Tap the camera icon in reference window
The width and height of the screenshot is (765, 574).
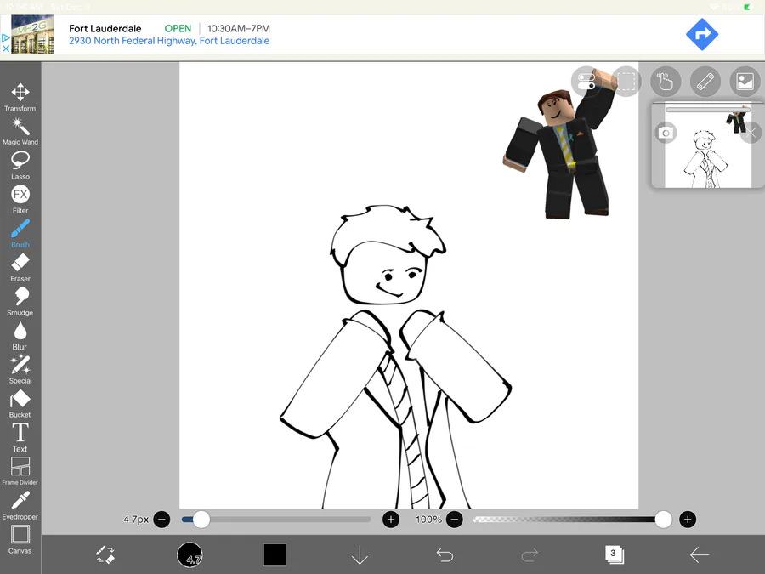click(666, 133)
